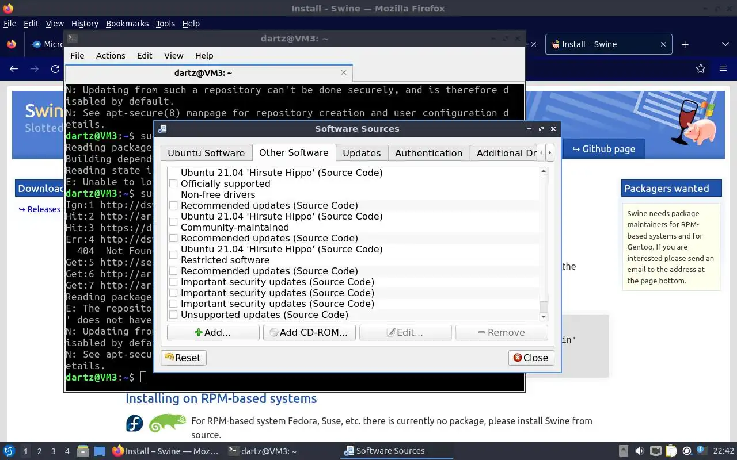Open the volume control in the tray
Image resolution: width=737 pixels, height=460 pixels.
tap(639, 451)
